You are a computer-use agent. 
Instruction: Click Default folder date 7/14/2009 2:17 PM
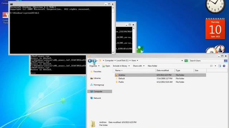pos(165,79)
